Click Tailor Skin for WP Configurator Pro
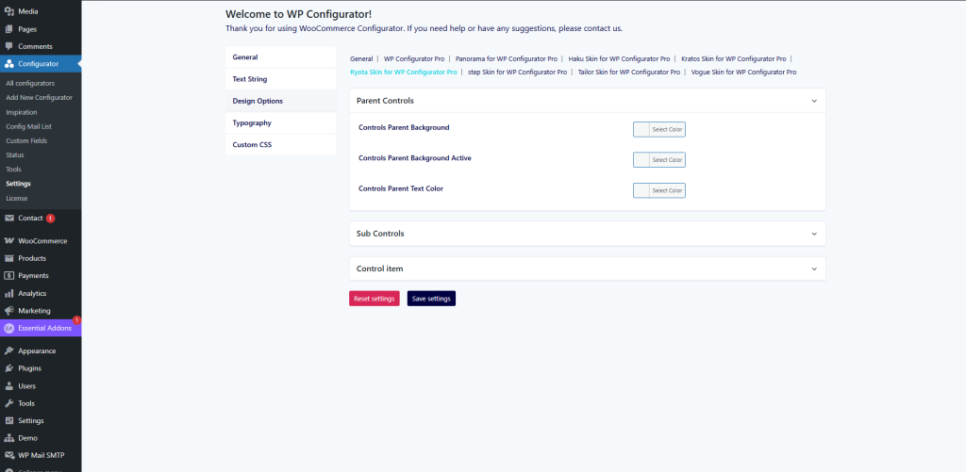The width and height of the screenshot is (966, 472). 629,72
